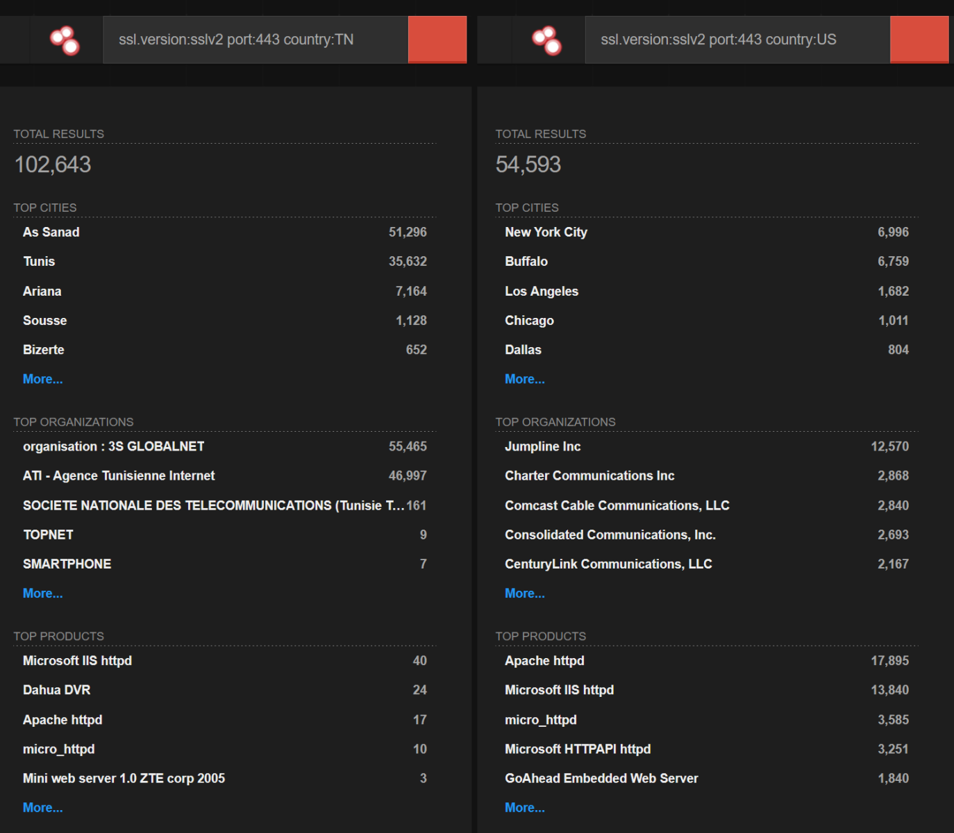Select Microsoft IIS httpd in Tunisia products
Screen dimensions: 954x833
pos(78,661)
